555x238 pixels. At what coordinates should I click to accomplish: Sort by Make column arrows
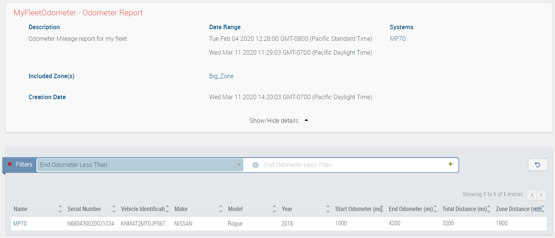coord(221,209)
